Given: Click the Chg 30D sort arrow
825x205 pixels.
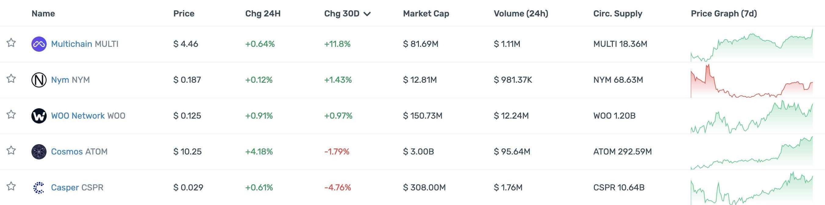Looking at the screenshot, I should coord(367,14).
